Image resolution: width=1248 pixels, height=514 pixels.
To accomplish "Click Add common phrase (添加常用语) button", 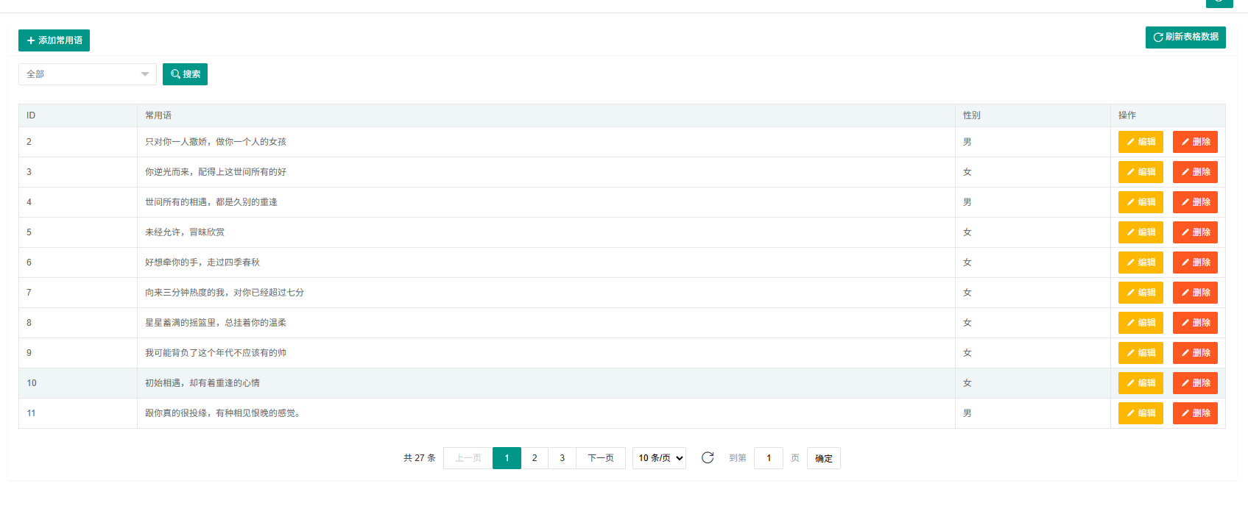I will [54, 40].
